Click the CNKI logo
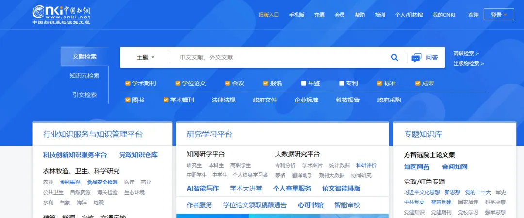Image resolution: width=524 pixels, height=218 pixels. (x=62, y=15)
